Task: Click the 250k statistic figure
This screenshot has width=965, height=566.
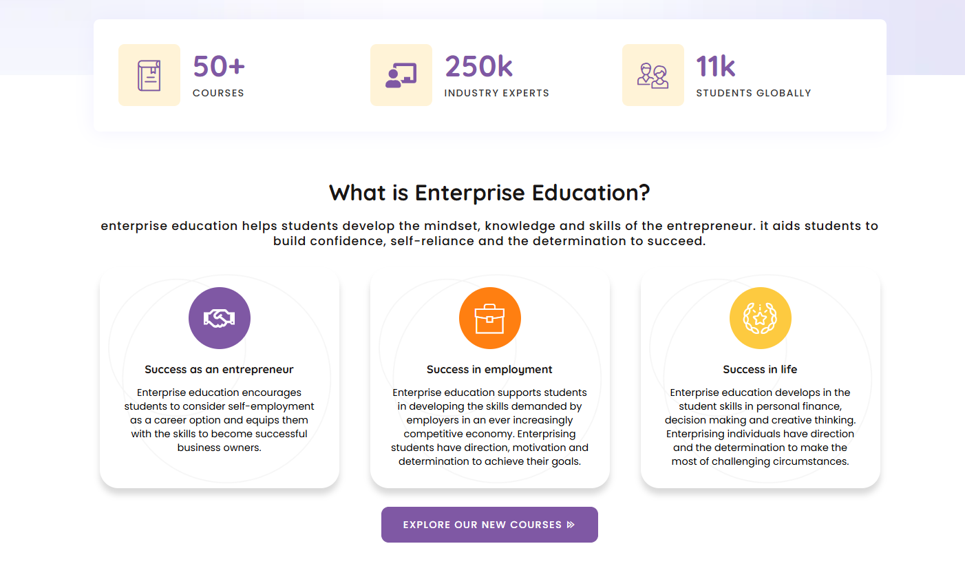Action: pos(479,67)
